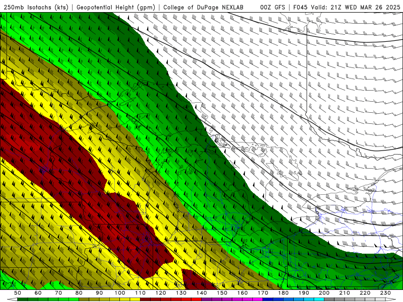The height and width of the screenshot is (302, 403).
Task: Click the '100' color bar label
Action: 120,293
